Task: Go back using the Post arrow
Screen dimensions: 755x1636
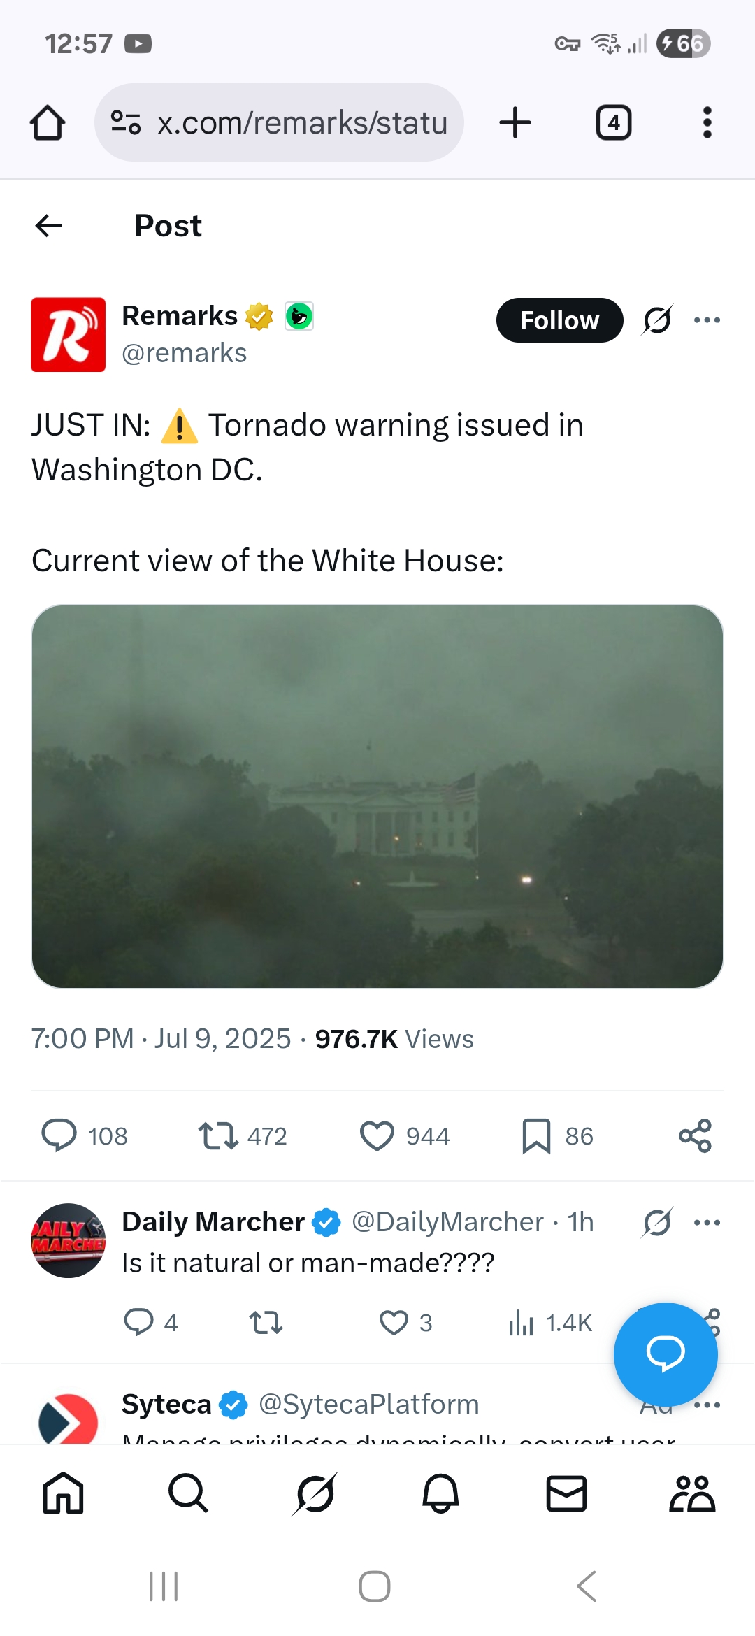Action: [x=49, y=226]
